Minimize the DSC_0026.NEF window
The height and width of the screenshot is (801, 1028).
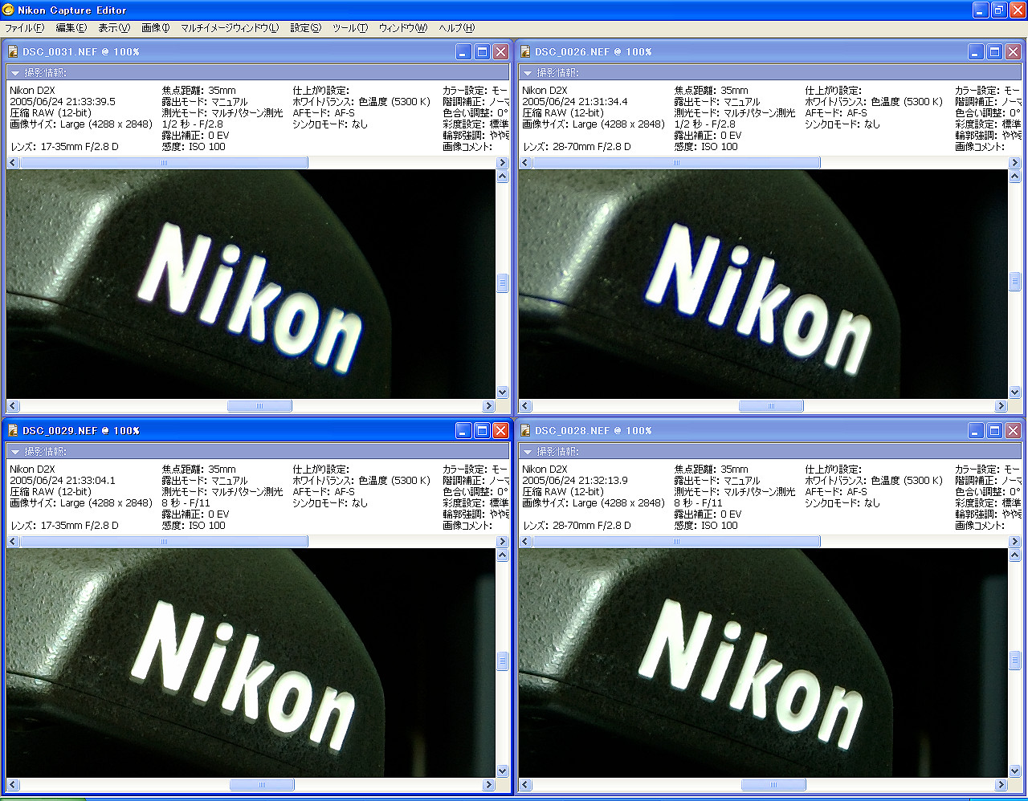click(x=976, y=51)
